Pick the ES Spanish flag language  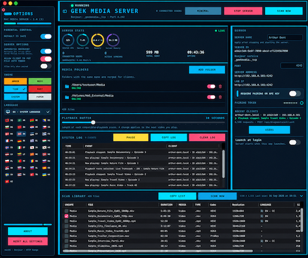[x=46, y=168]
